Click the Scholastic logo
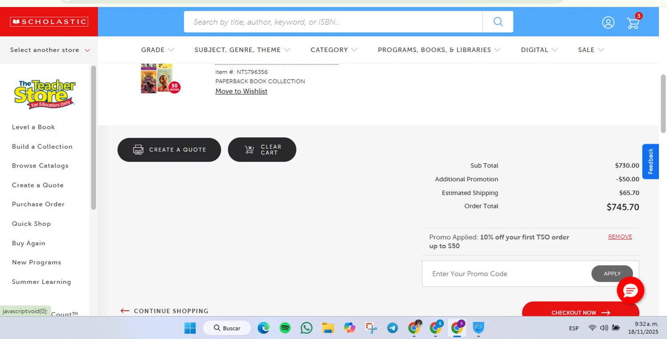 [x=49, y=22]
